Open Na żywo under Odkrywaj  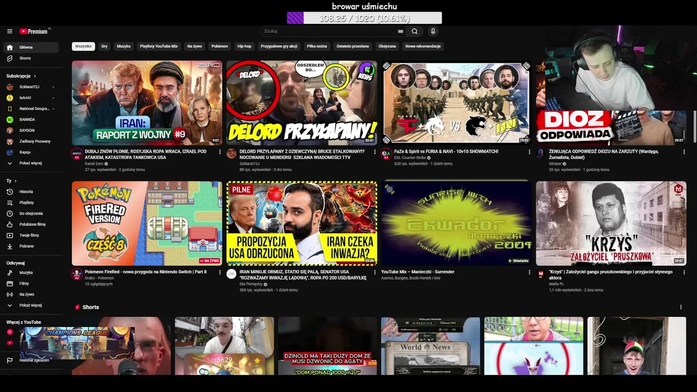point(32,294)
